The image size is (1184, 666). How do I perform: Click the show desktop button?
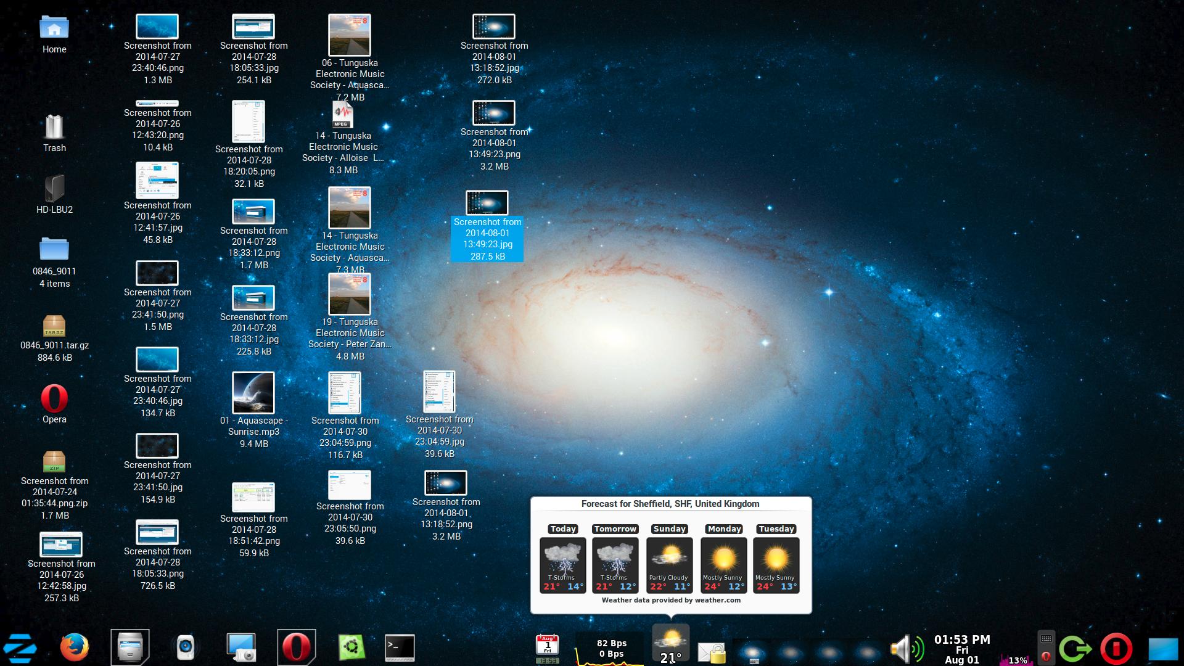click(x=1163, y=650)
